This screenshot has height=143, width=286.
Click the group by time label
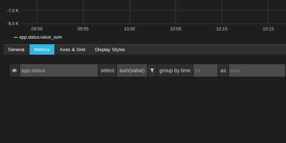(175, 70)
